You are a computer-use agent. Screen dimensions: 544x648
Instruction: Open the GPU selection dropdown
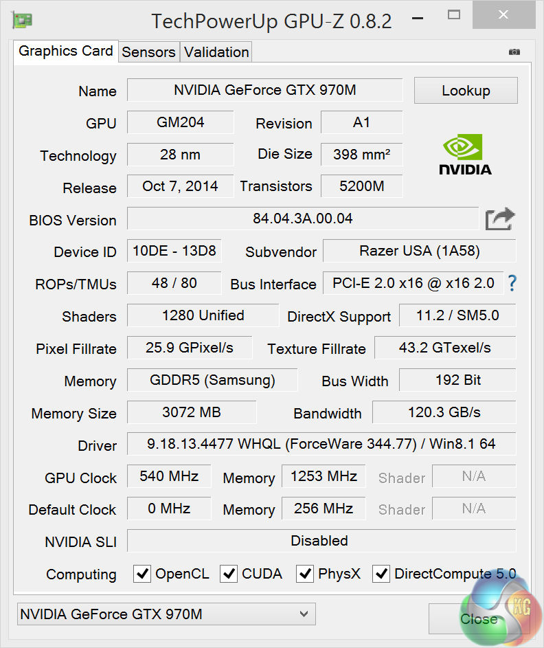coord(166,614)
